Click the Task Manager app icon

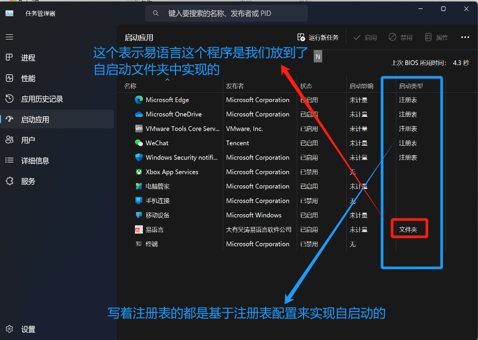9,13
